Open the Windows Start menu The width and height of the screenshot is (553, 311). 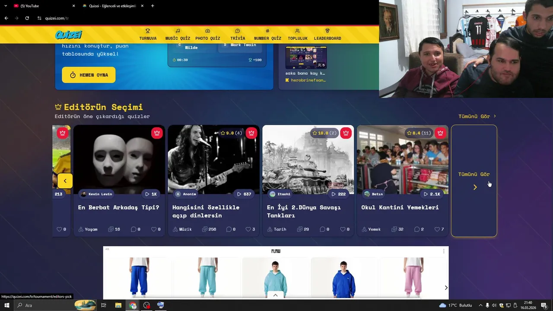pyautogui.click(x=6, y=305)
